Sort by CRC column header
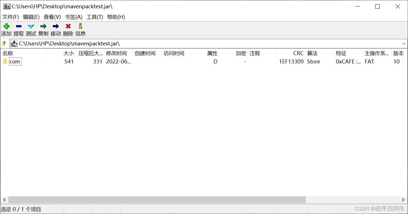Image resolution: width=408 pixels, height=214 pixels. pyautogui.click(x=291, y=53)
